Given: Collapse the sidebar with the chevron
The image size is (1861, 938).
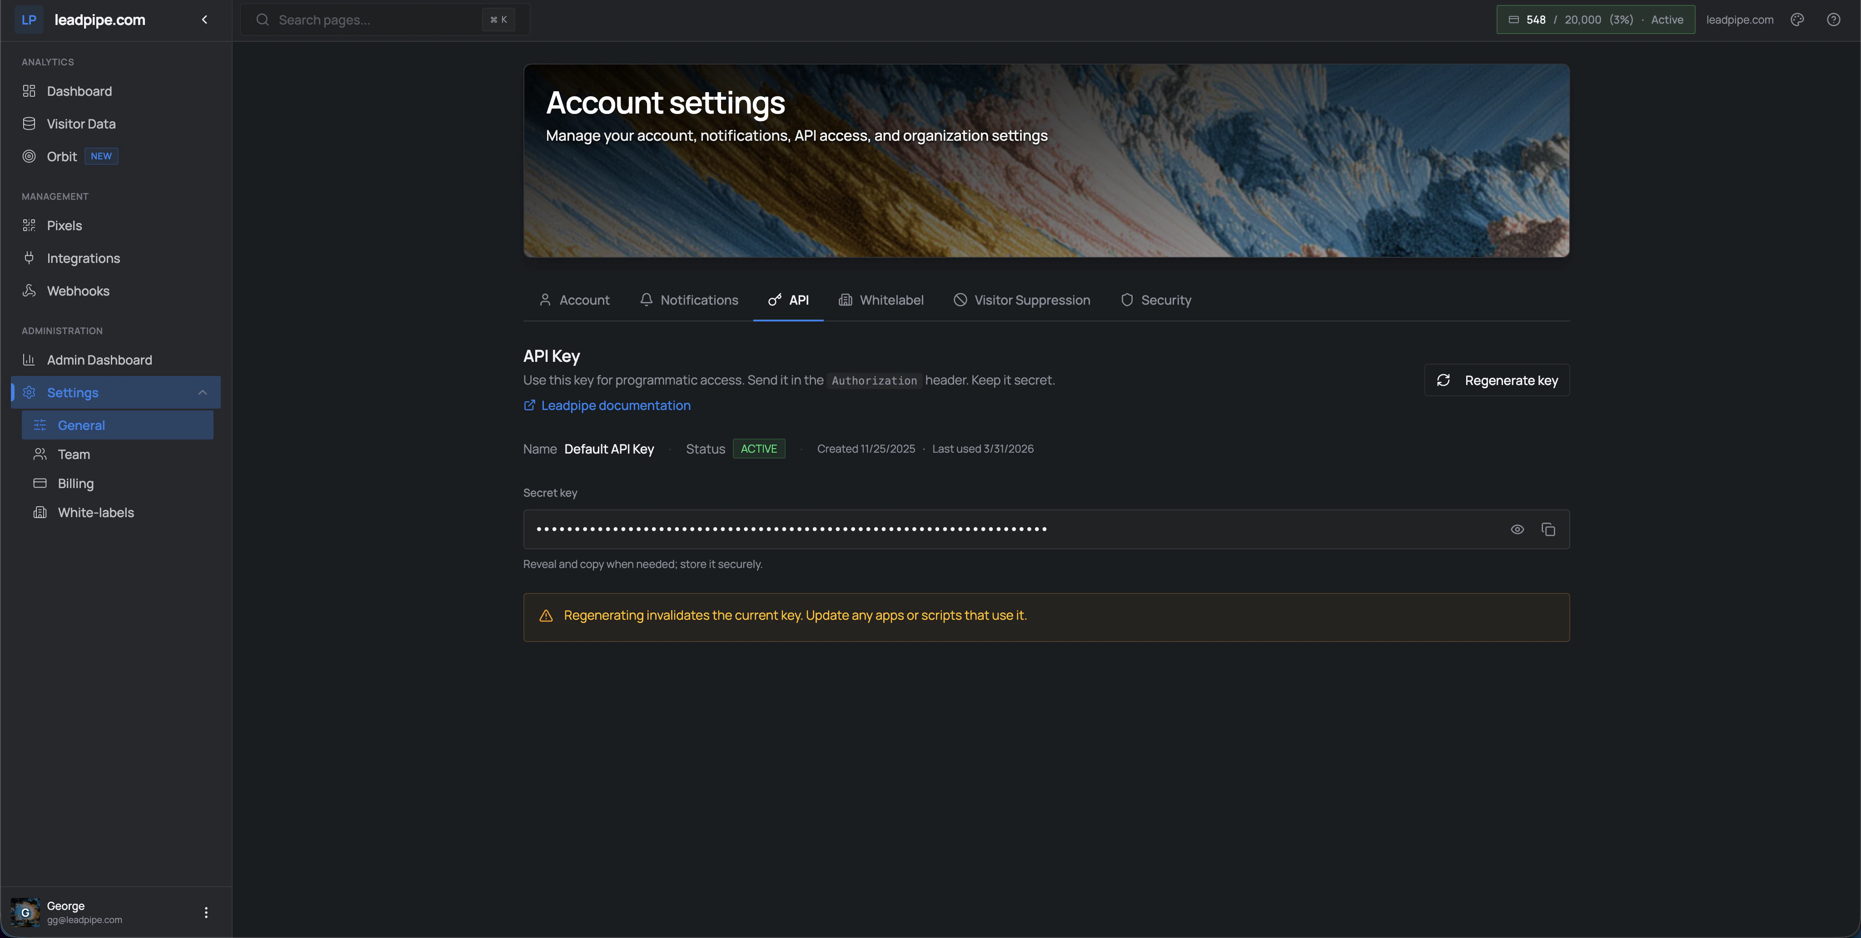Looking at the screenshot, I should [204, 20].
